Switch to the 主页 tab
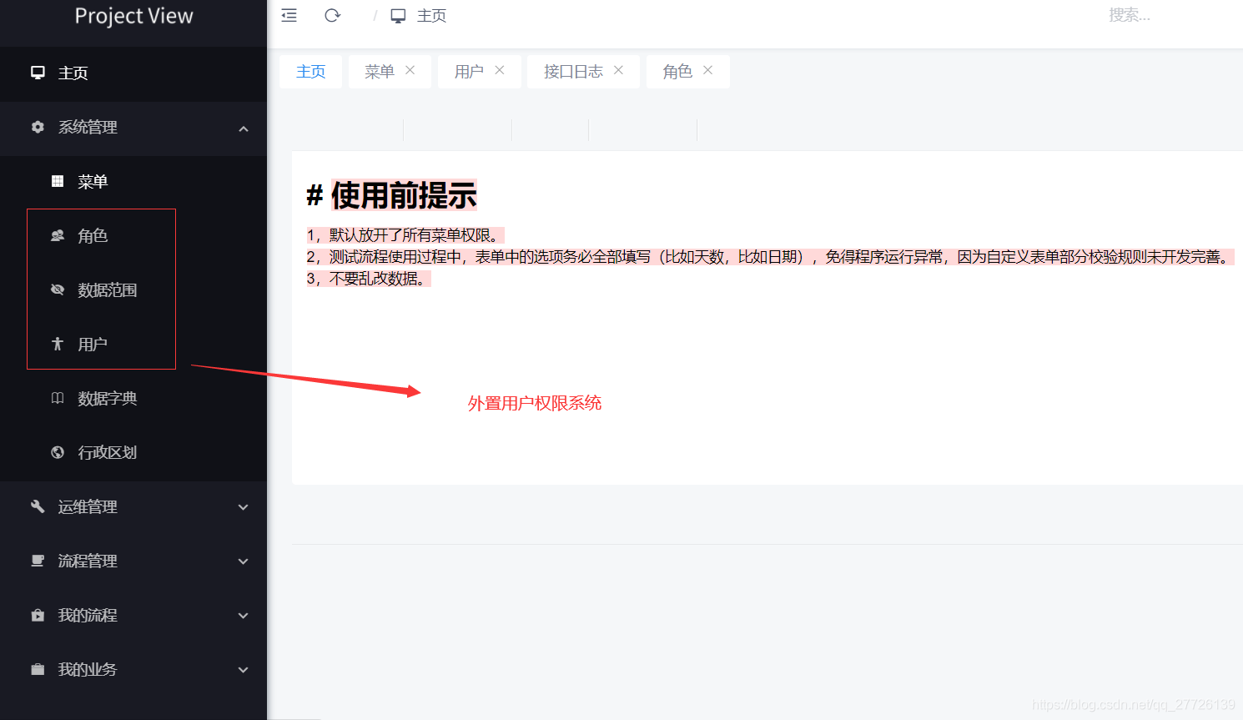Image resolution: width=1243 pixels, height=720 pixels. (310, 72)
